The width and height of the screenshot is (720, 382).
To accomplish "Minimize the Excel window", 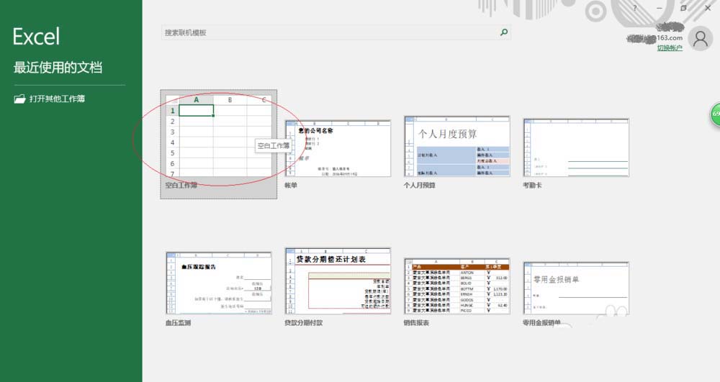I will (660, 8).
